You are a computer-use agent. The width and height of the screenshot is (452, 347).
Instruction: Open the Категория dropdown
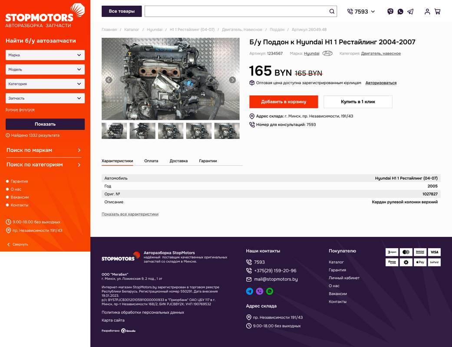point(45,84)
